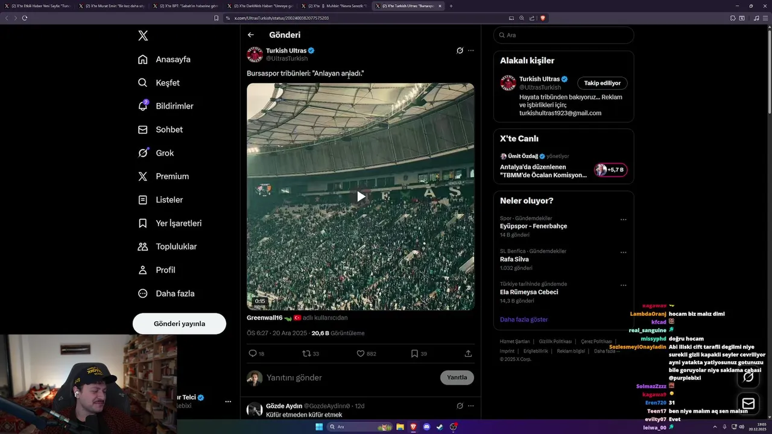Open the X logo home link
This screenshot has height=434, width=772.
pos(143,36)
